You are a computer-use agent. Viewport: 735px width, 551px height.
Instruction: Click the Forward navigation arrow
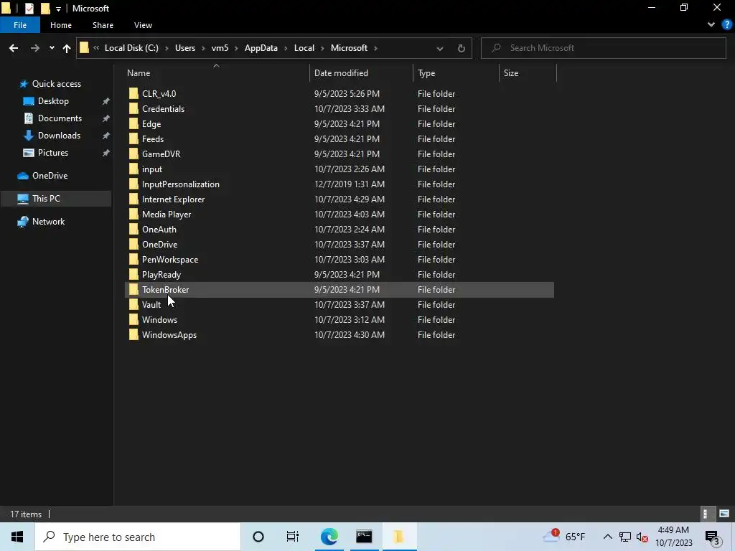click(34, 48)
